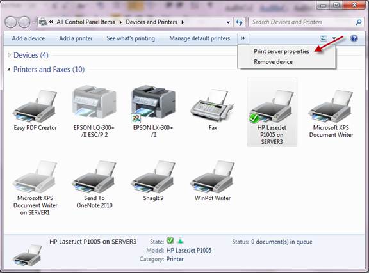Select the EPSON LX-300+ /II printer
Viewport: 369px width, 273px height.
click(x=153, y=111)
